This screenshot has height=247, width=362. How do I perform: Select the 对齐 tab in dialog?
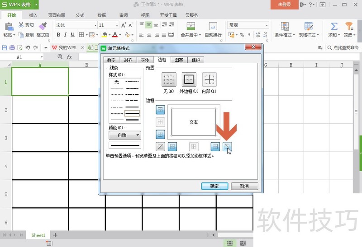[128, 60]
